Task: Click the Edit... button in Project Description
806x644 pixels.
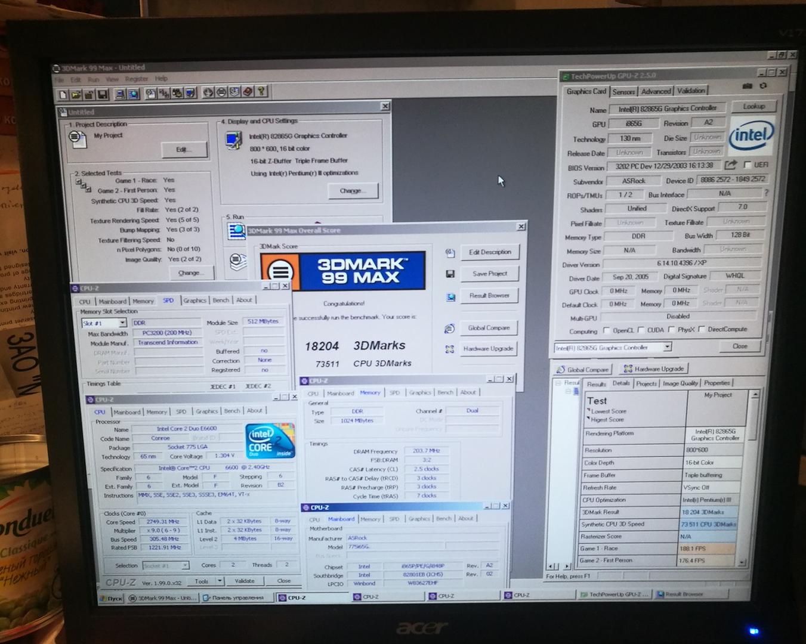Action: (x=184, y=150)
